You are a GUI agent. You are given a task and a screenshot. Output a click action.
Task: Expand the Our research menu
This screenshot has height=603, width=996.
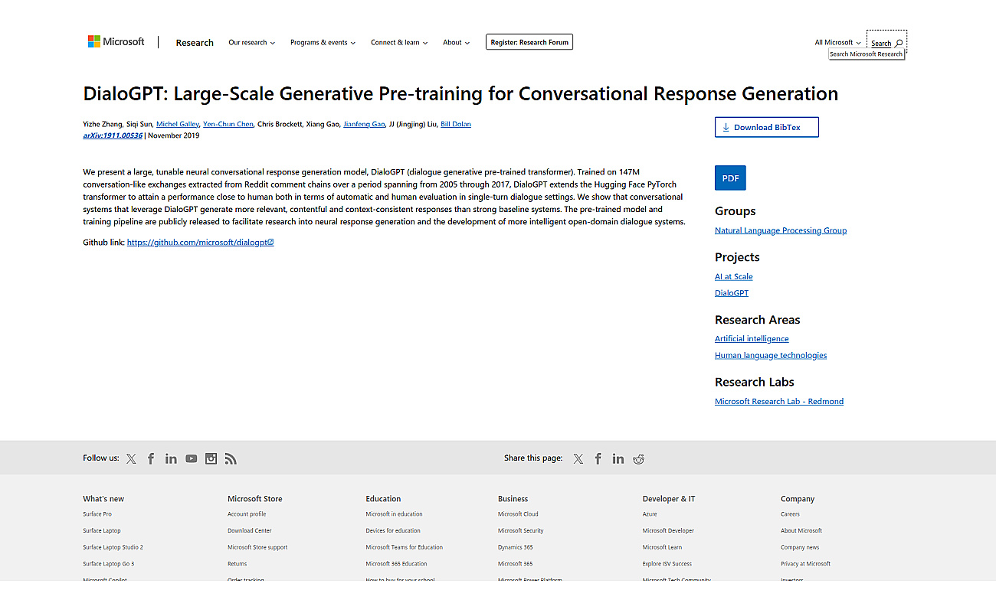point(252,43)
